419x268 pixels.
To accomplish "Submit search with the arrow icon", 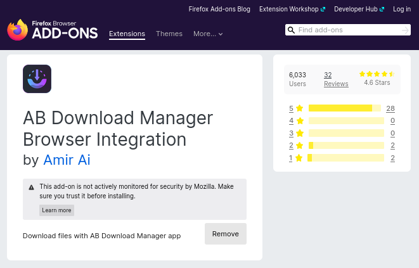I will point(405,30).
